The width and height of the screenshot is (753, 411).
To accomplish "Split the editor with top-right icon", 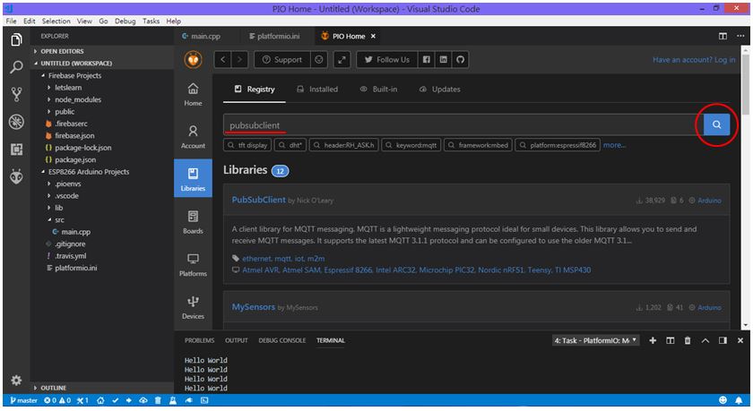I will [723, 37].
